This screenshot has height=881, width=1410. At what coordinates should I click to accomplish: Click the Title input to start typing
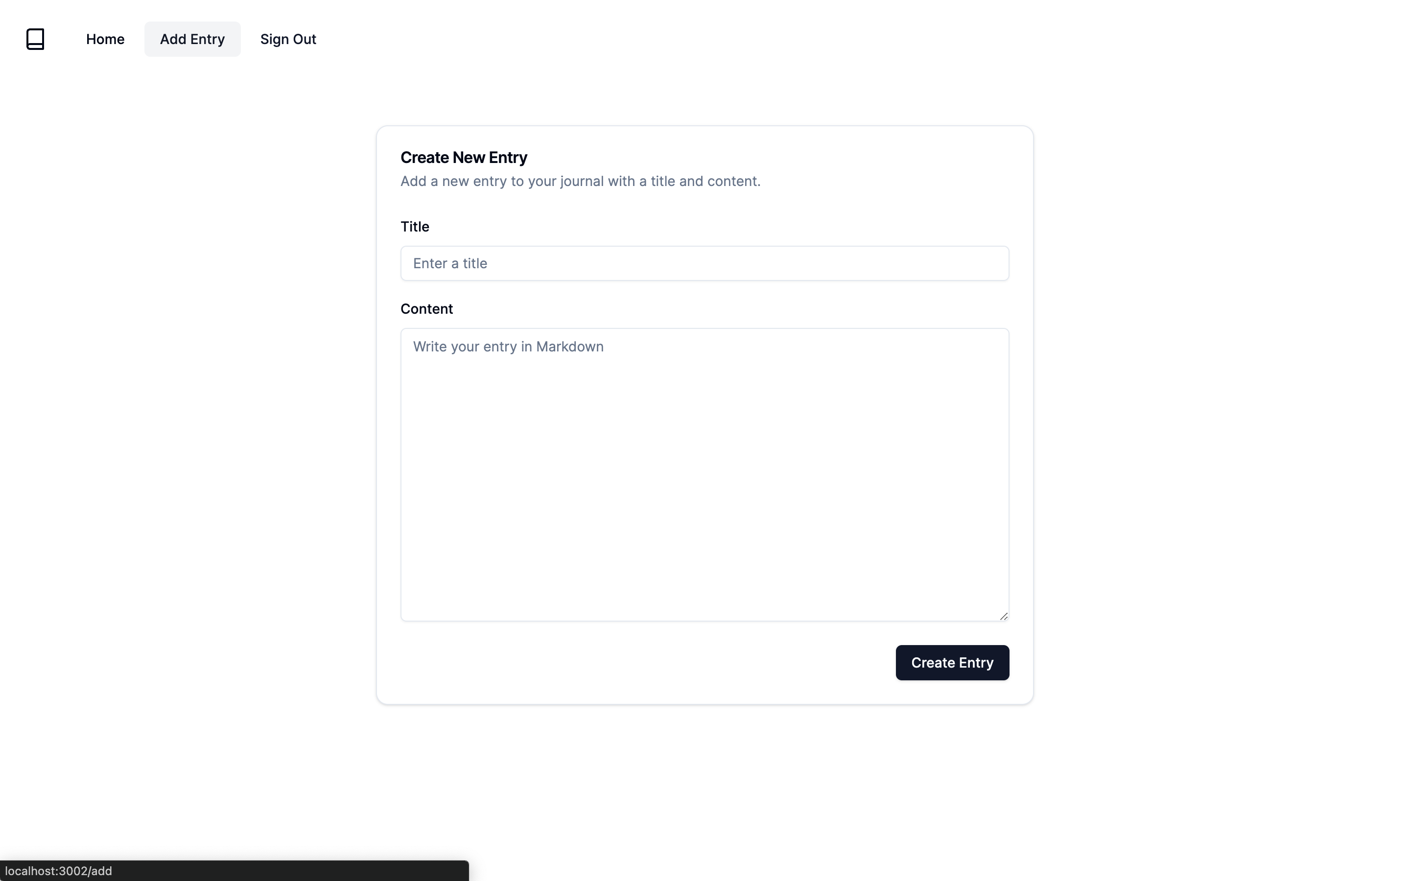704,263
